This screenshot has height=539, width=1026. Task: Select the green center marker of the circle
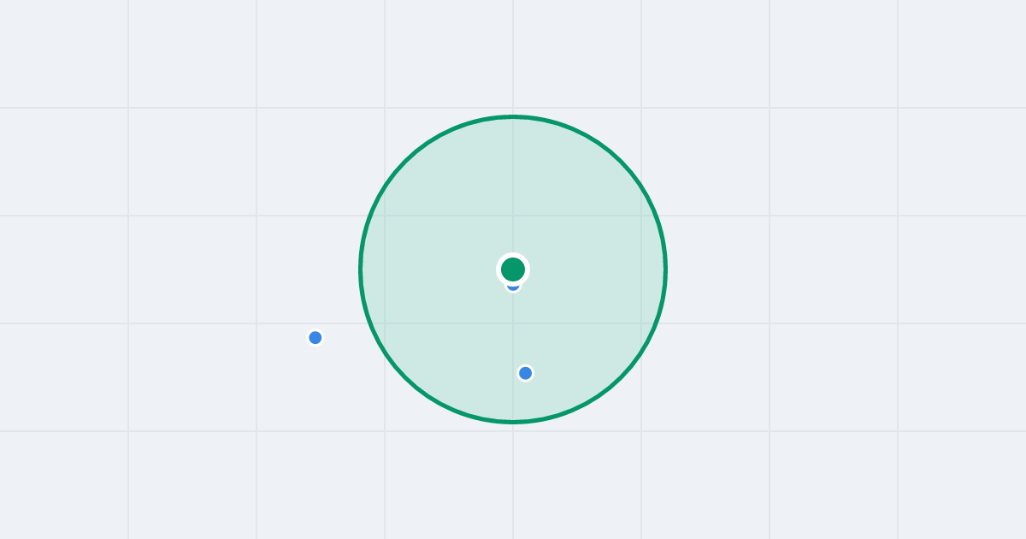pyautogui.click(x=513, y=269)
